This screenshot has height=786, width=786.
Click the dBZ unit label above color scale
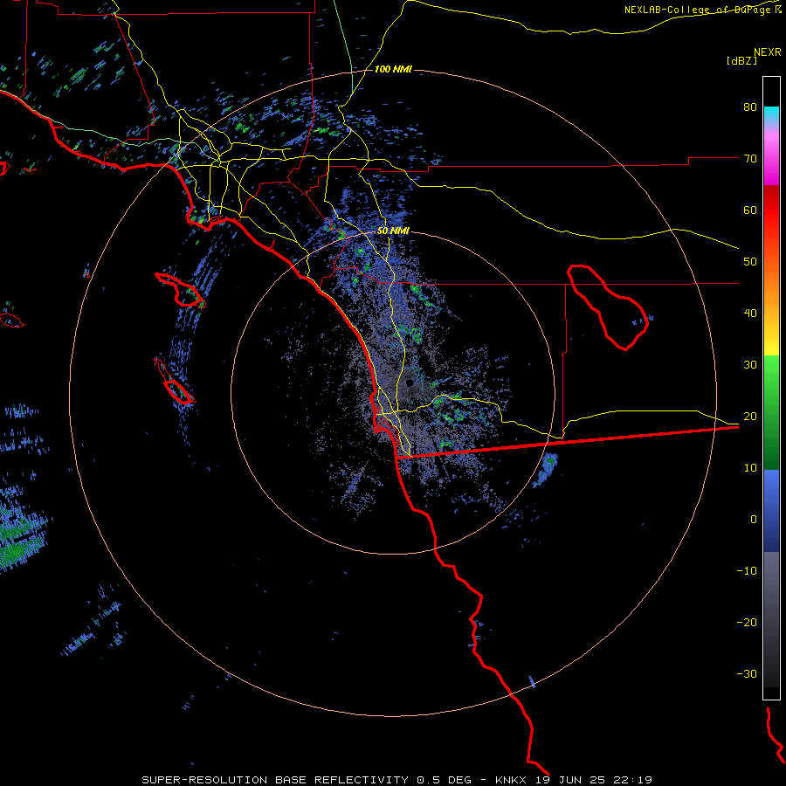click(x=741, y=61)
